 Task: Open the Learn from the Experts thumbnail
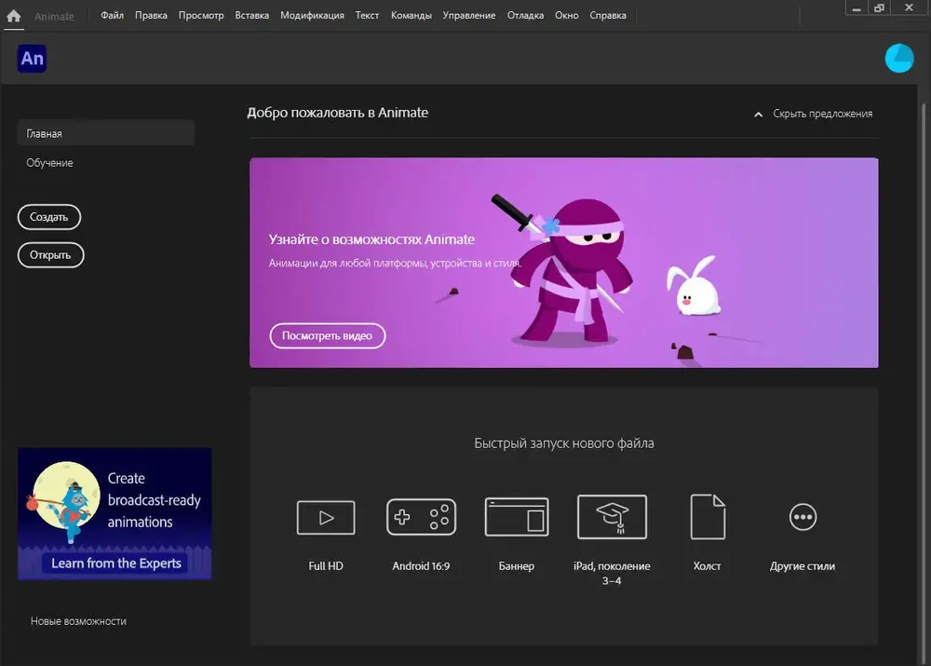click(115, 513)
